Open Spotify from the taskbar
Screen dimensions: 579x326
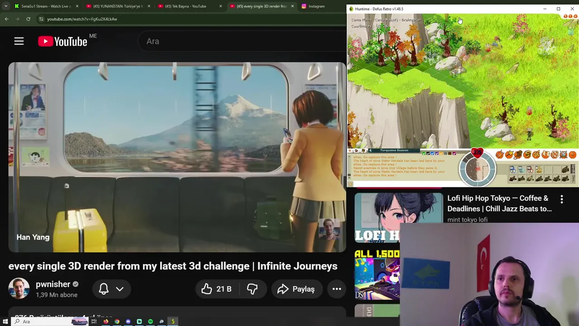(x=150, y=321)
